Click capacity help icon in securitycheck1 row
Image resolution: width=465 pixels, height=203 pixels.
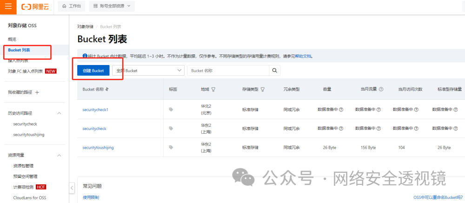tap(341, 110)
